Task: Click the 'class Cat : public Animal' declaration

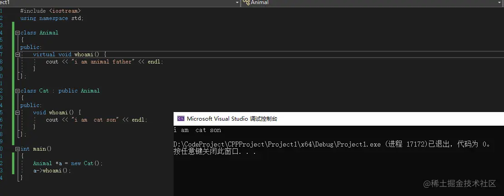Action: 60,91
